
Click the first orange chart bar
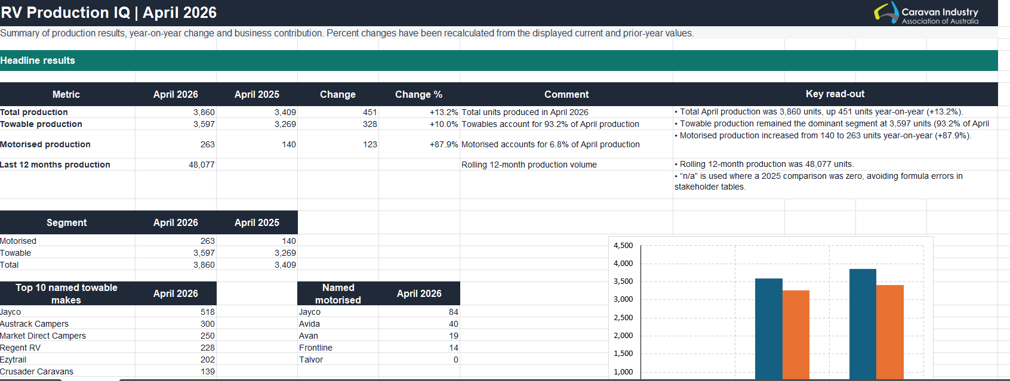pyautogui.click(x=796, y=334)
